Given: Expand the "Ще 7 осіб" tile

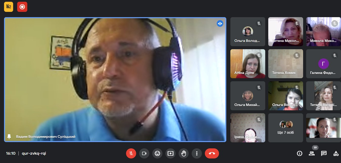Looking at the screenshot, I should (x=285, y=128).
